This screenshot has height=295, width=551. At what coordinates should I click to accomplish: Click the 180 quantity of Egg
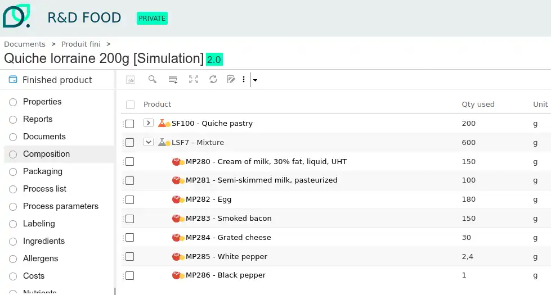468,199
